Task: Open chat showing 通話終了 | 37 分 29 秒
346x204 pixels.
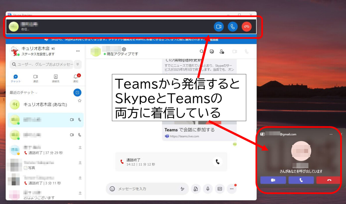Action: click(45, 150)
